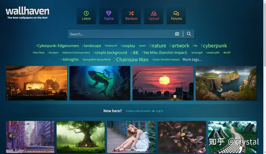Click the page vertical scrollbar

click(x=265, y=77)
